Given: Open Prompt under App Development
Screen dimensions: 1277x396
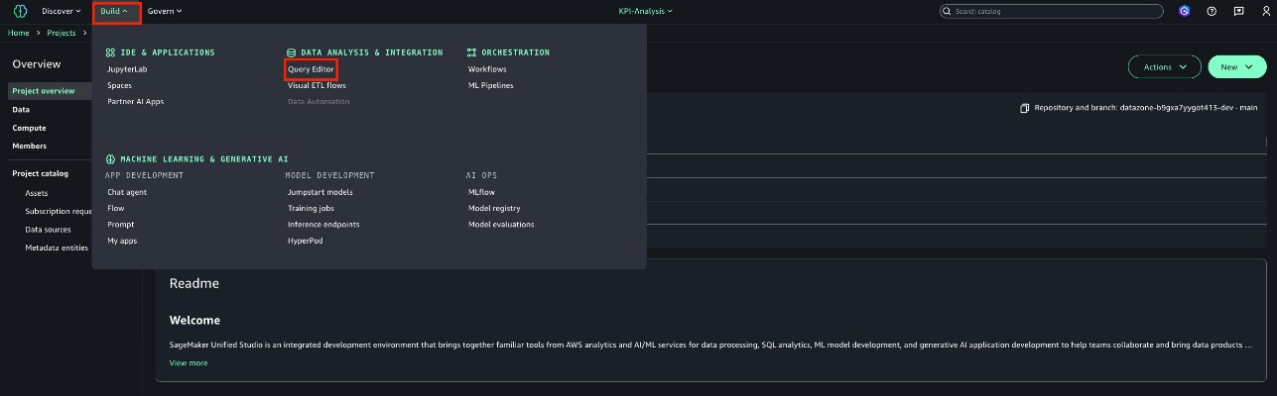Looking at the screenshot, I should (120, 224).
